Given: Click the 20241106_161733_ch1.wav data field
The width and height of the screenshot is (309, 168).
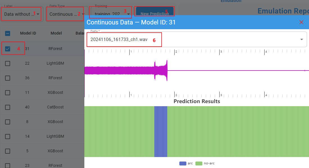Looking at the screenshot, I should [x=119, y=40].
